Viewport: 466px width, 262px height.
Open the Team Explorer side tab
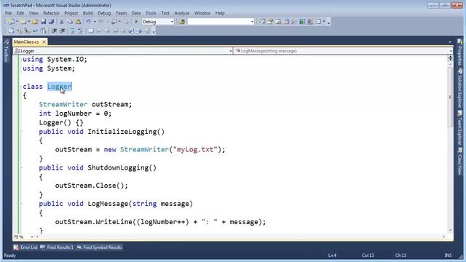click(459, 128)
